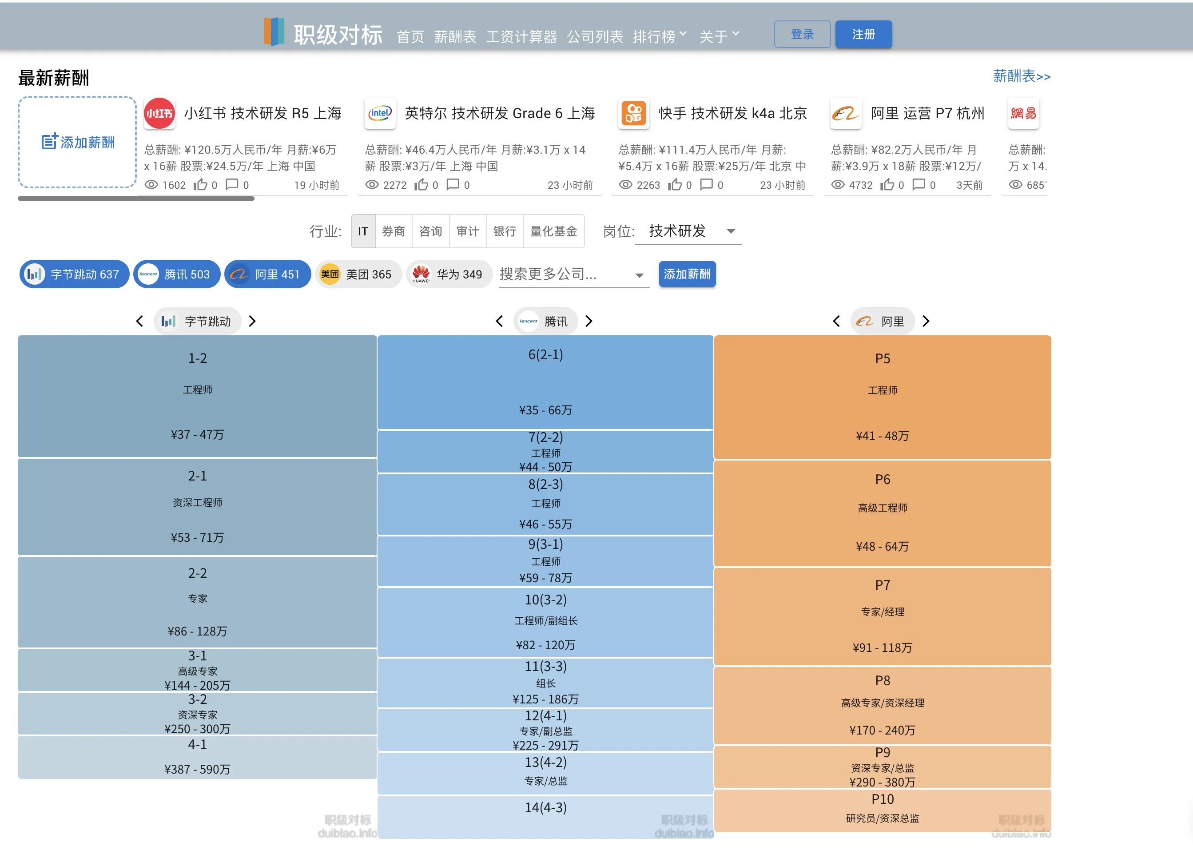1193x850 pixels.
Task: Expand the 排行榜 menu
Action: 660,36
